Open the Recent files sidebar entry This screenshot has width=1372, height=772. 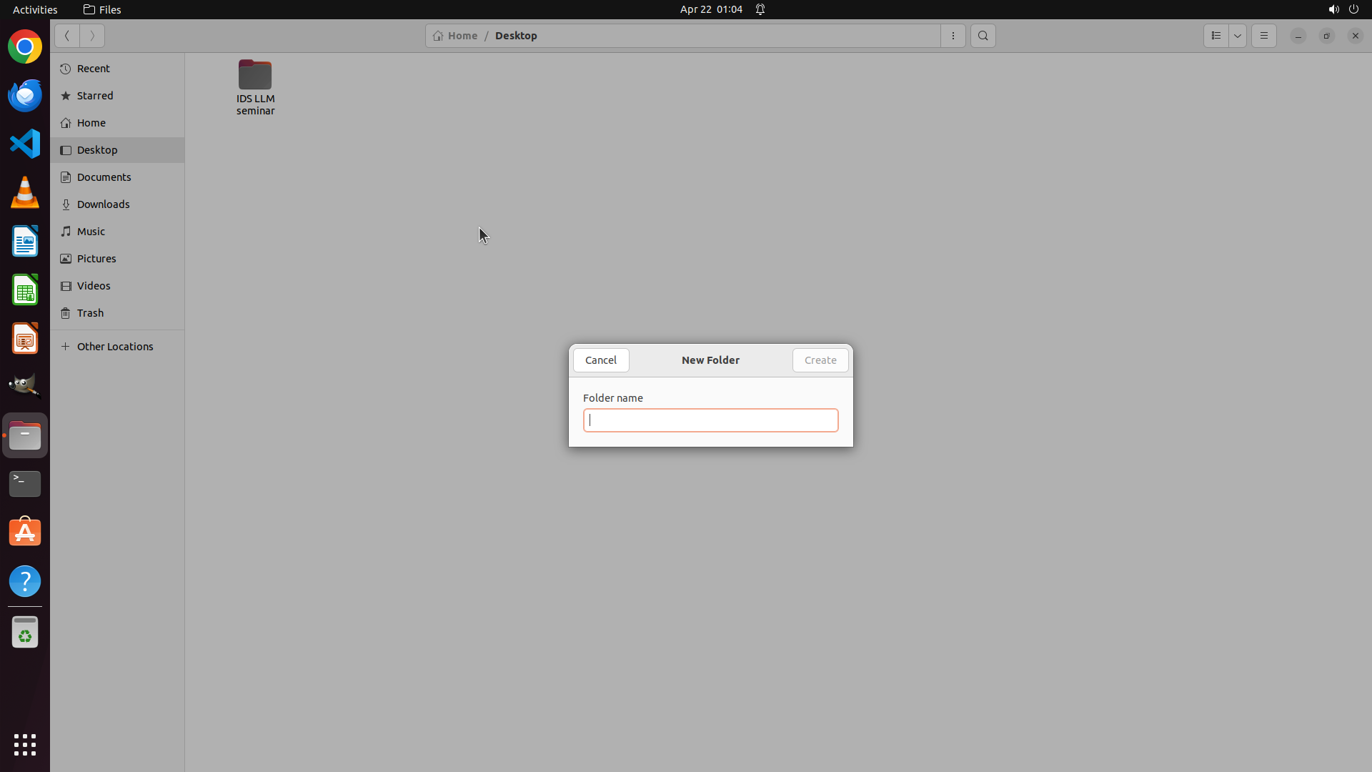pyautogui.click(x=93, y=69)
